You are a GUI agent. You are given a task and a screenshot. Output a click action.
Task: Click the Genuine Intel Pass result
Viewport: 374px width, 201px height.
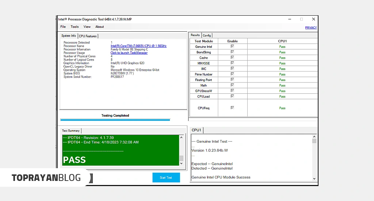pyautogui.click(x=282, y=47)
